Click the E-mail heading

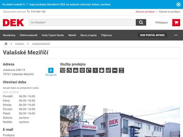[x=8, y=130]
